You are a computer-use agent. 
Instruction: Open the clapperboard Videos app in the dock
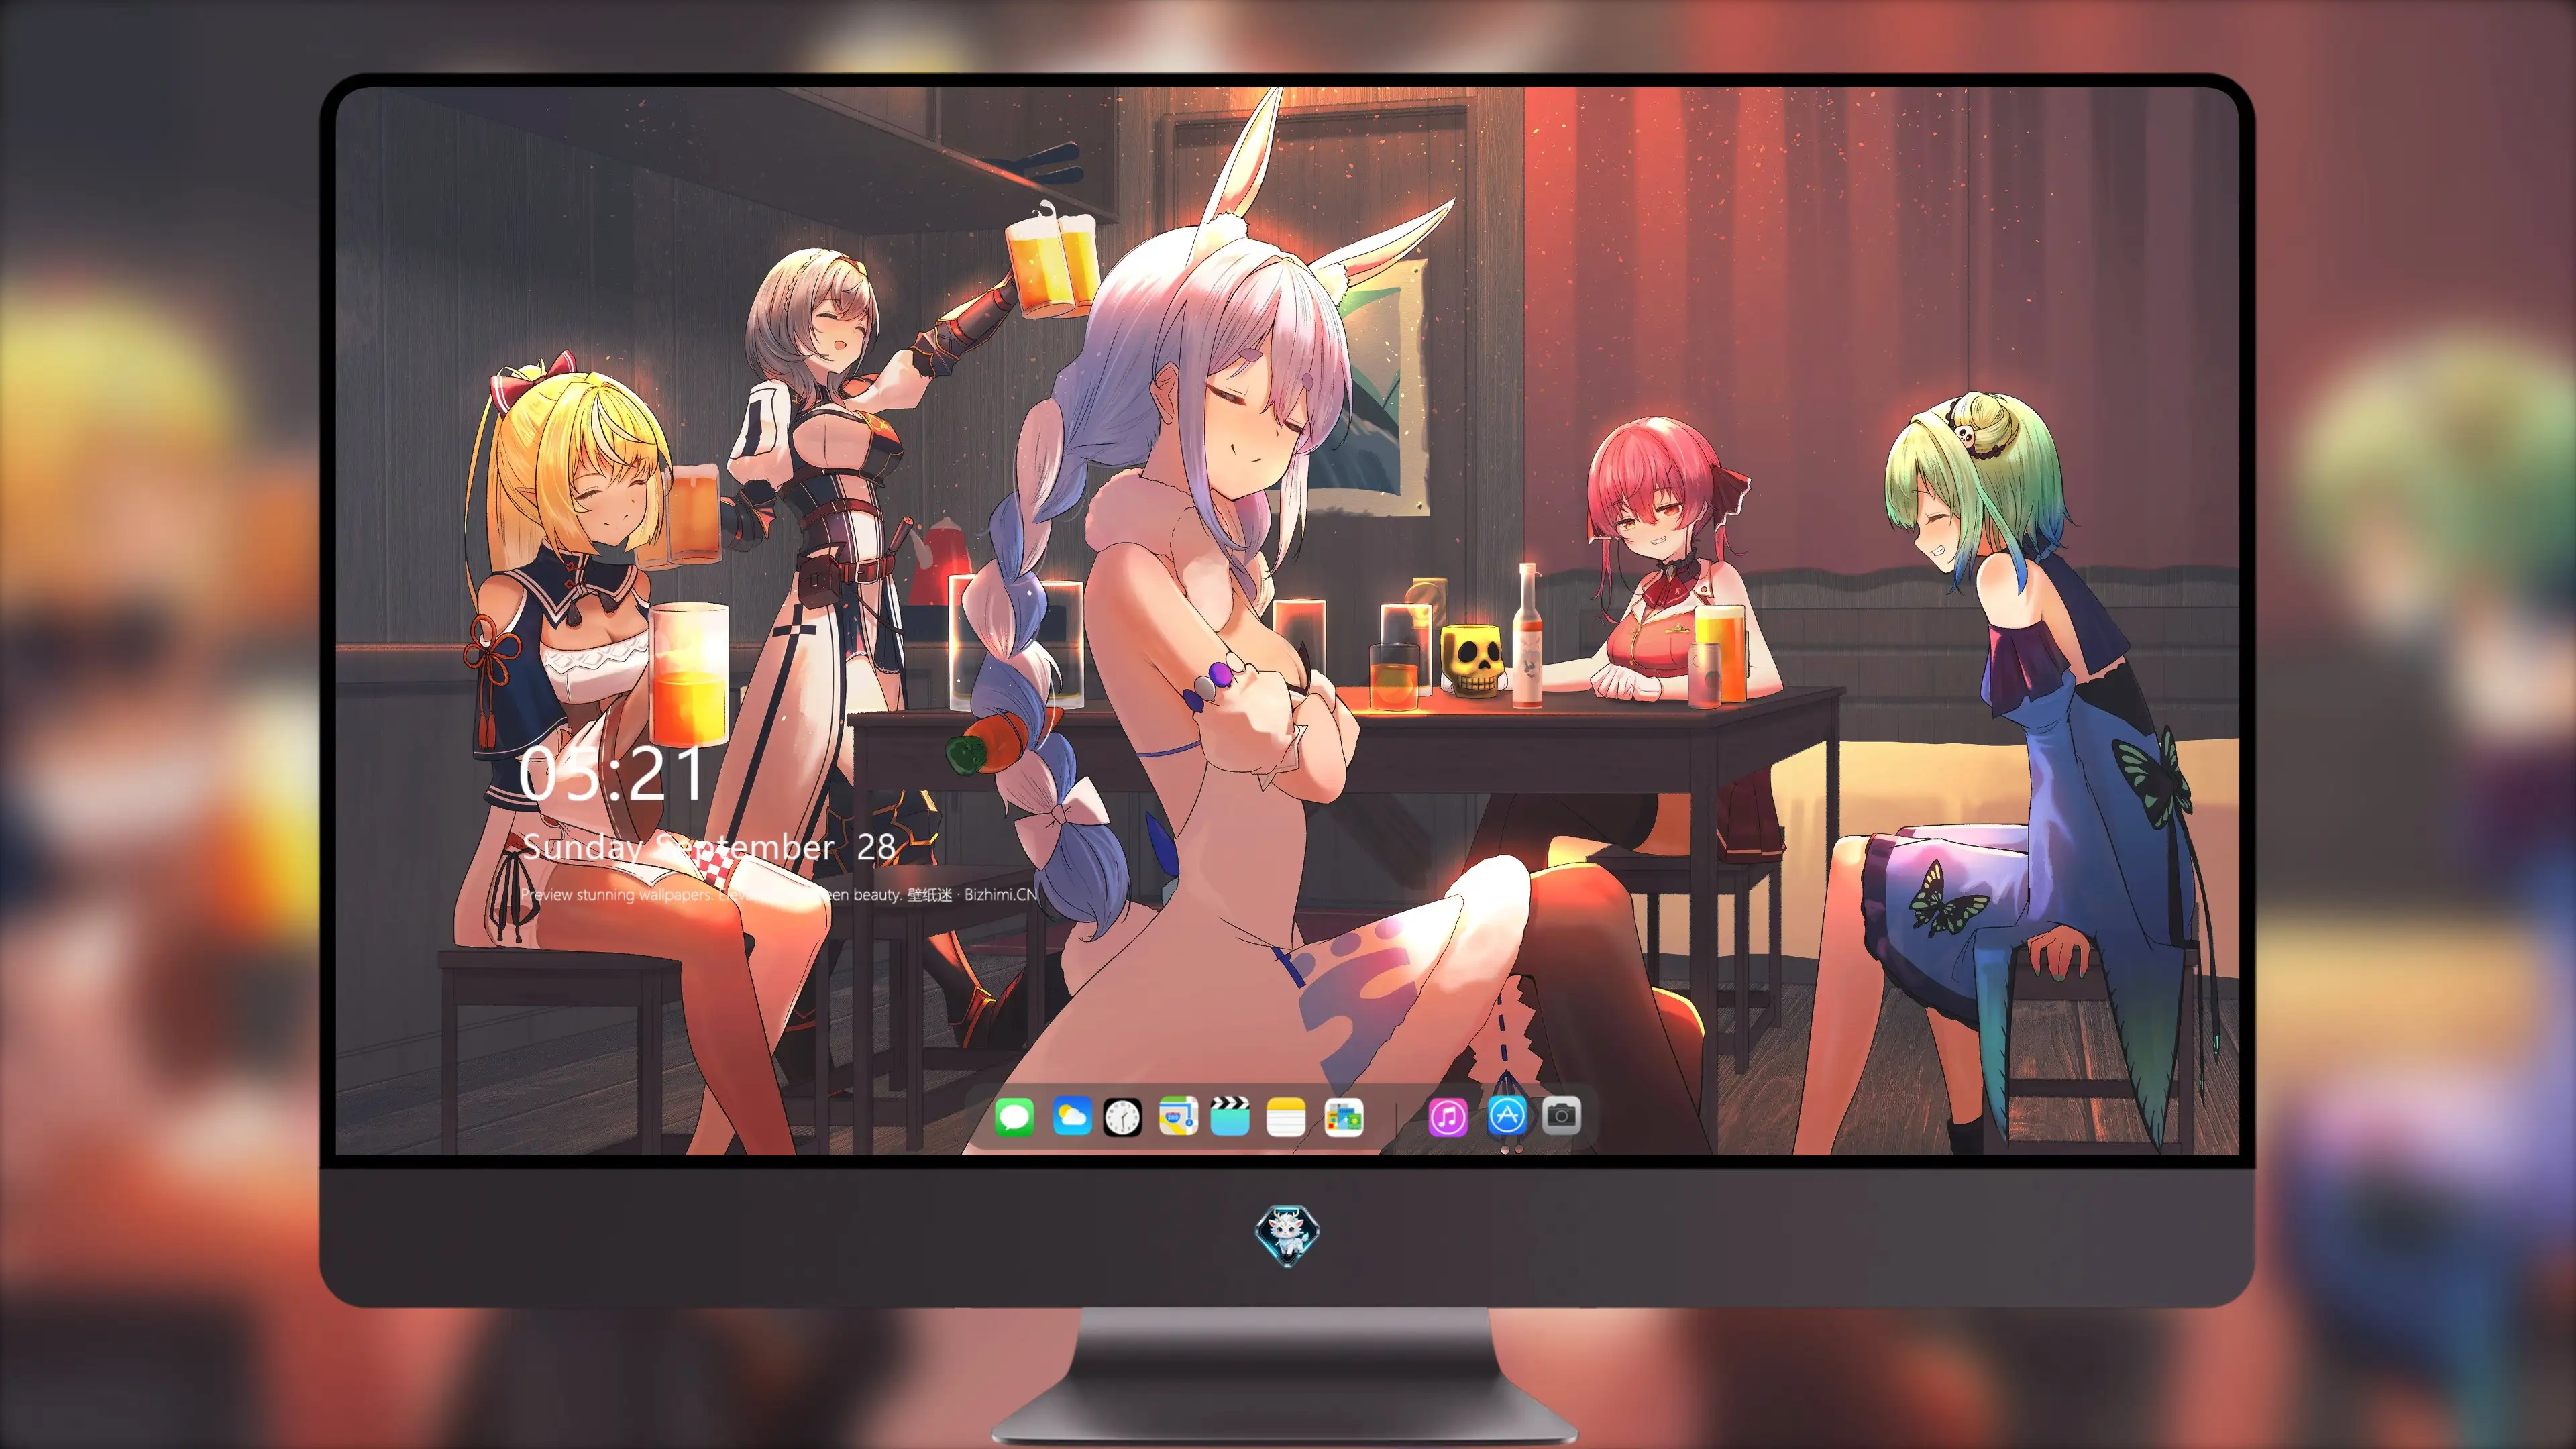point(1230,1116)
